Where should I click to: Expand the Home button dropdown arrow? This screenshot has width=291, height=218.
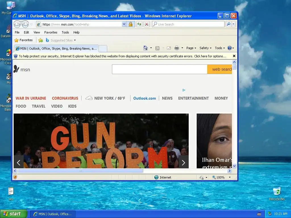[x=151, y=48]
